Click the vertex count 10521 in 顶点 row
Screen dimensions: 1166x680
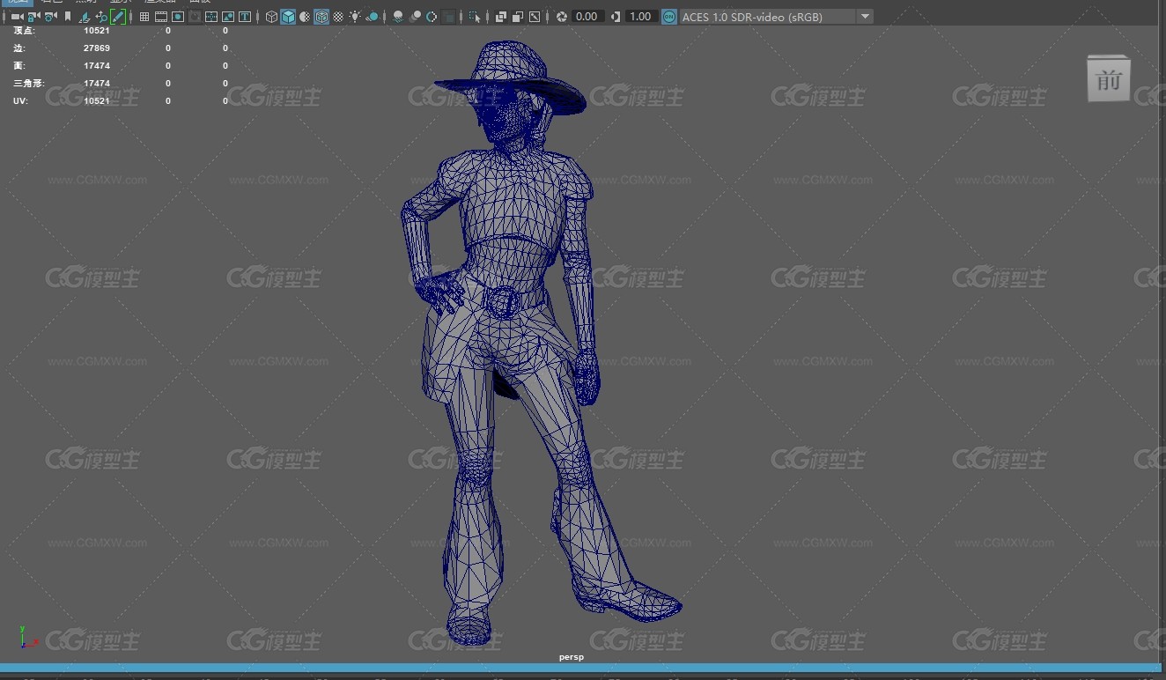(97, 31)
